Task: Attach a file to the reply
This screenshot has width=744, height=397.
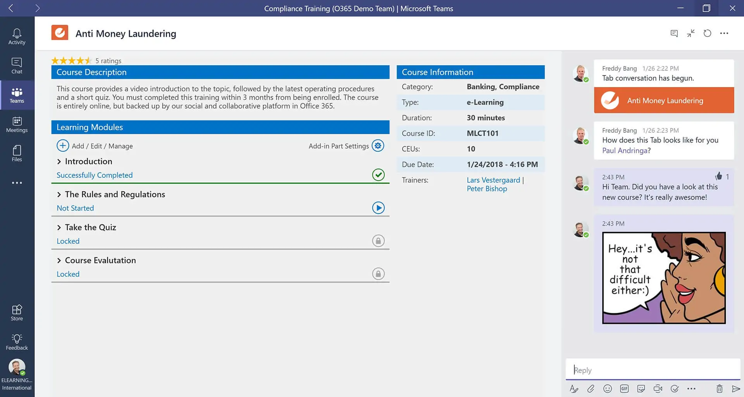Action: (591, 388)
